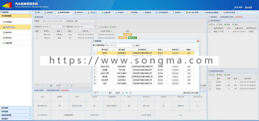Open the start date calendar picker
The height and width of the screenshot is (121, 259).
coord(63,27)
